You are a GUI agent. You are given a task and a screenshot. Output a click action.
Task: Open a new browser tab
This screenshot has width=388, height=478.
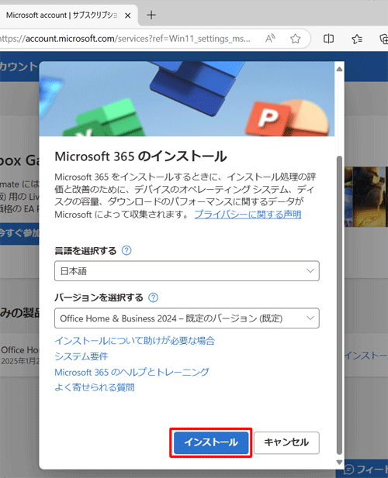pos(151,15)
